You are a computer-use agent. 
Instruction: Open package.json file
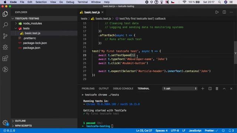pyautogui.click(x=31, y=48)
